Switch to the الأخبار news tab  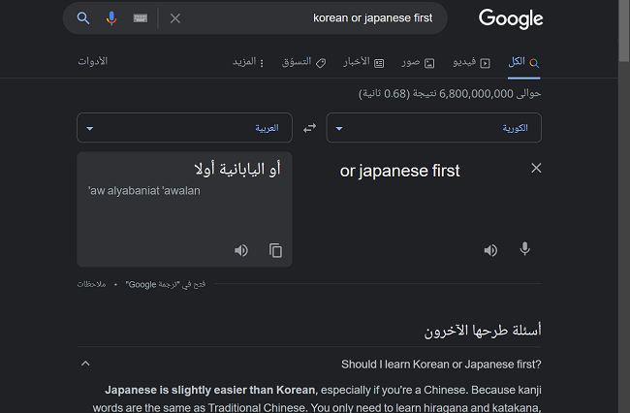click(363, 62)
